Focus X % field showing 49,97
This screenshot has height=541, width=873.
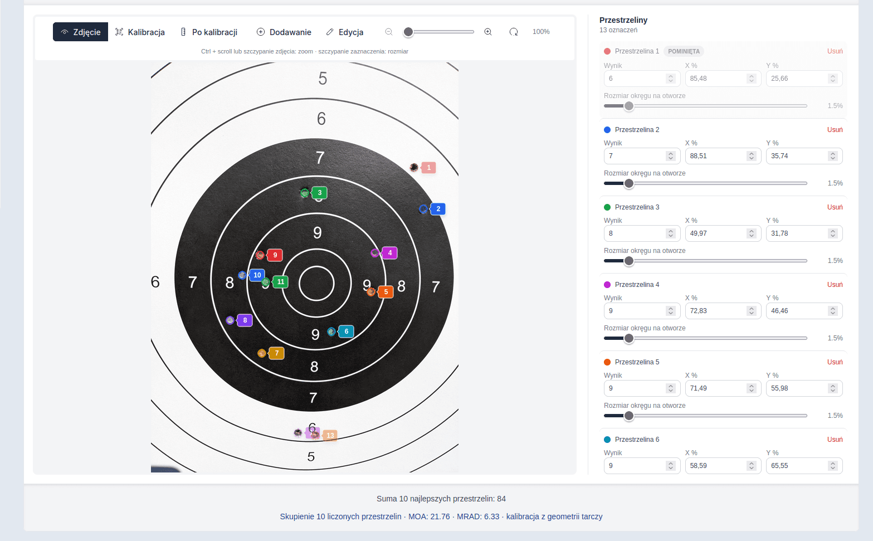723,233
